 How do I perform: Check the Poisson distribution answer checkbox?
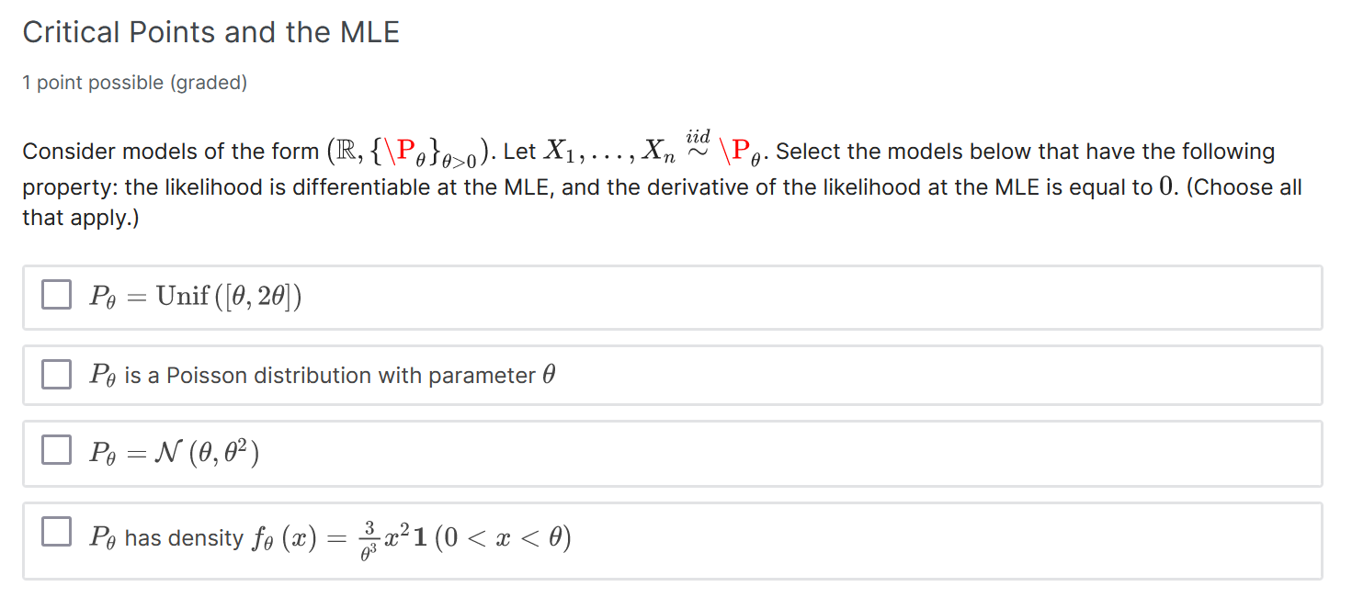(56, 374)
